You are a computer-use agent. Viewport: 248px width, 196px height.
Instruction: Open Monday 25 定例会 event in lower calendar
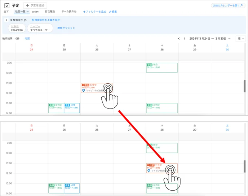tap(56, 188)
